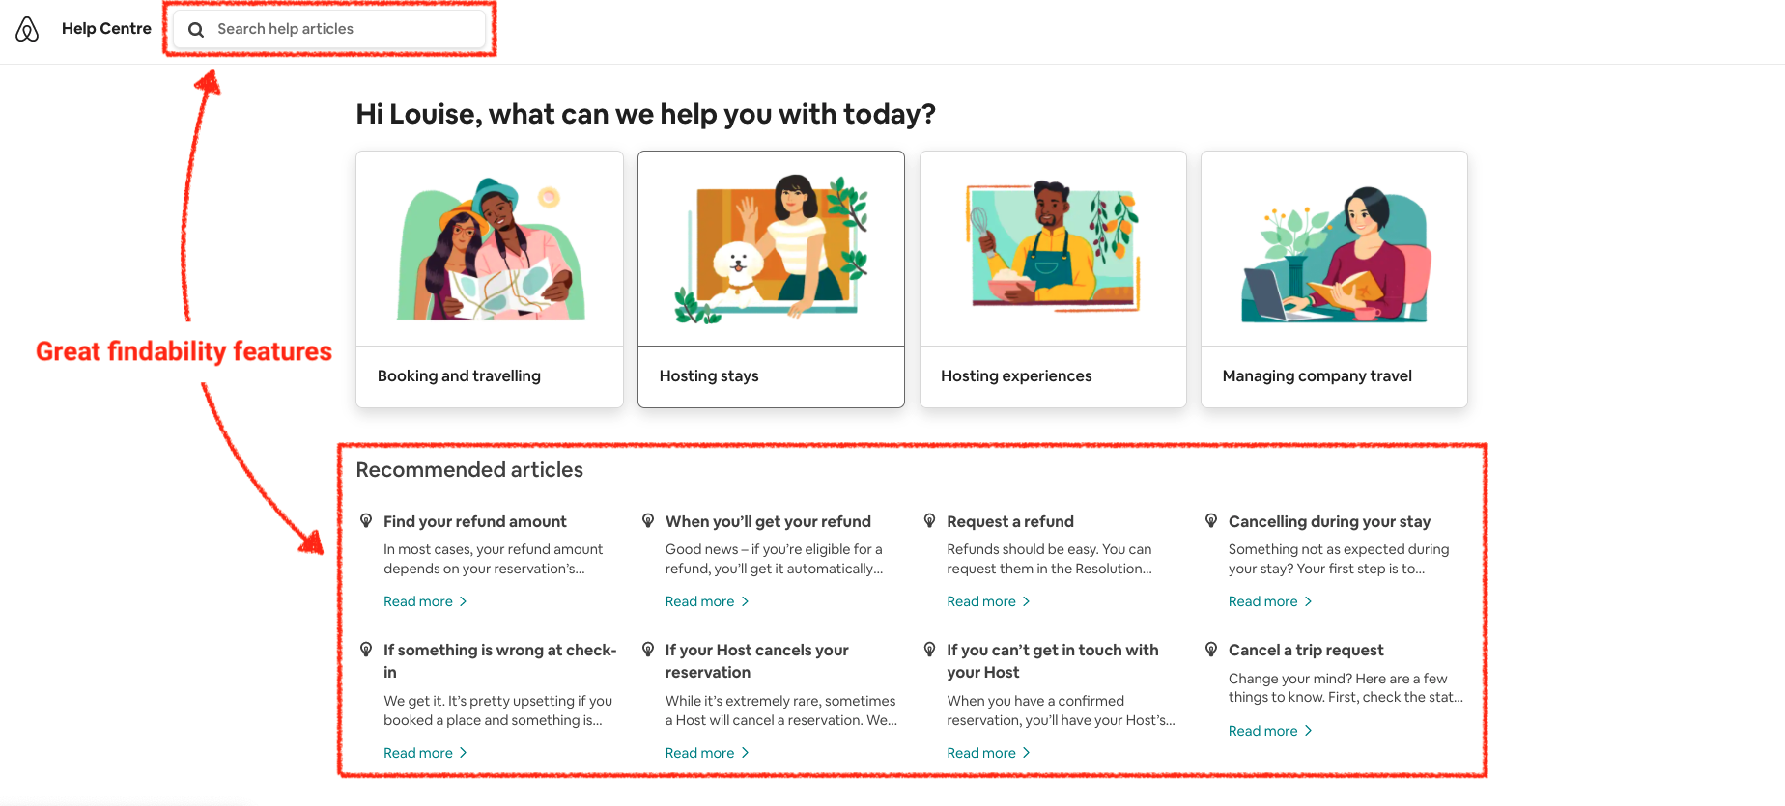This screenshot has width=1785, height=806.
Task: Click the lightbulb icon beside If your Host cancels your reservation
Action: [648, 648]
